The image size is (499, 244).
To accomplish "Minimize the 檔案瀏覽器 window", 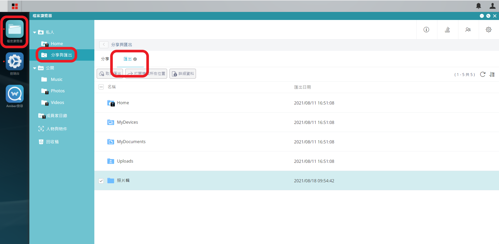I will click(x=482, y=16).
